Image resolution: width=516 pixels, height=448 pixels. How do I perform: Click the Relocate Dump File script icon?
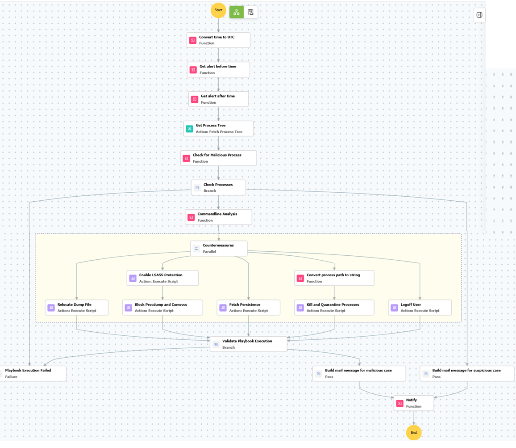(51, 308)
